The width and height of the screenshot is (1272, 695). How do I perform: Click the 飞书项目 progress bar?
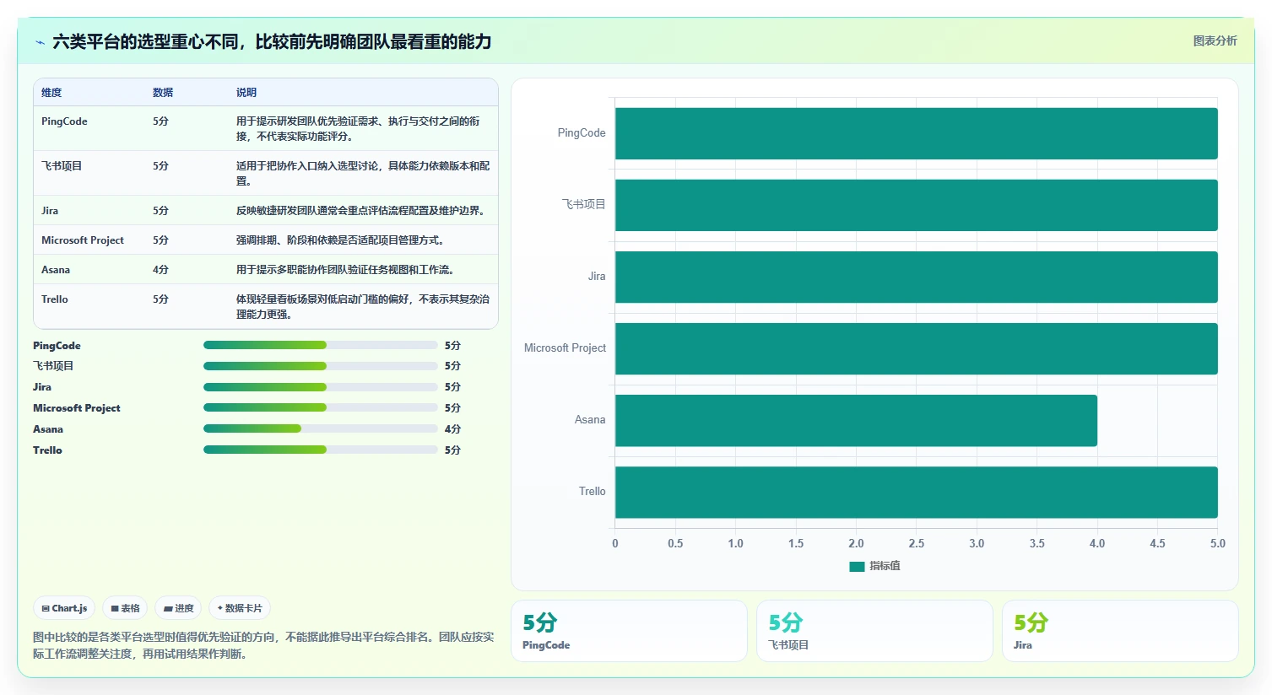pyautogui.click(x=321, y=366)
